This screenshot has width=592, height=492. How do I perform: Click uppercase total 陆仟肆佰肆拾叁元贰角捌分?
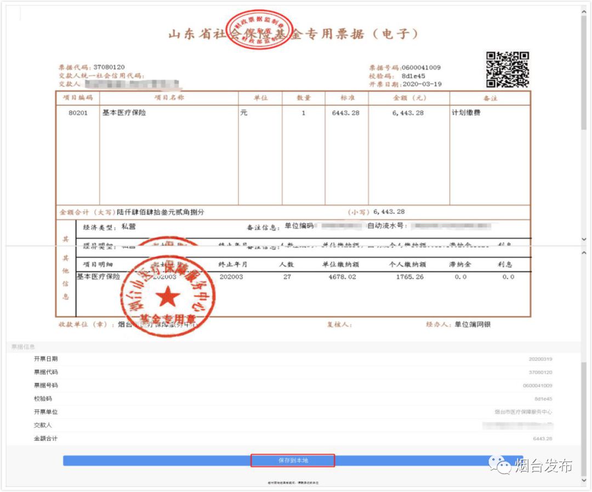[x=160, y=212]
